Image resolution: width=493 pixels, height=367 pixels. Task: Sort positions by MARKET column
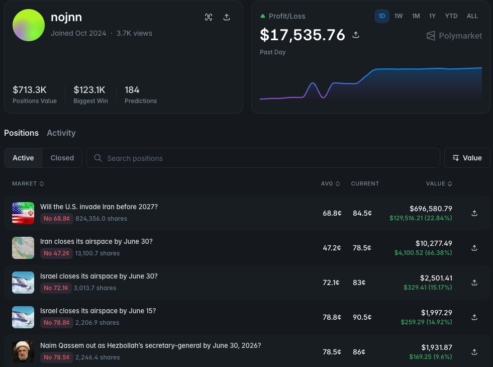click(28, 183)
